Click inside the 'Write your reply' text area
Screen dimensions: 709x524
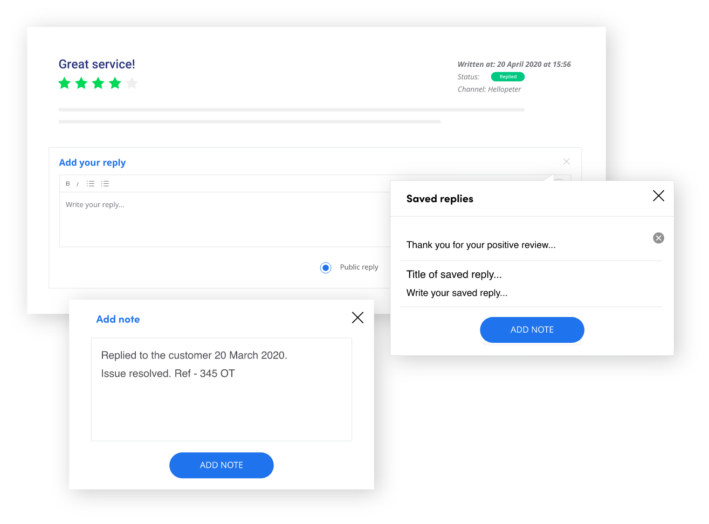[x=216, y=216]
